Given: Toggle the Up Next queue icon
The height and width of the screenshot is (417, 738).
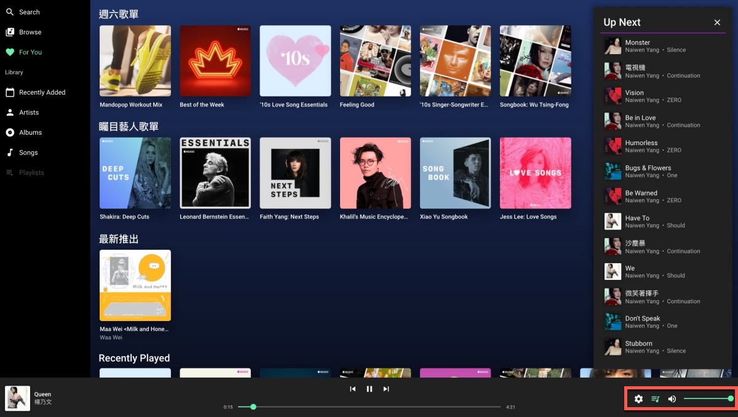Looking at the screenshot, I should [x=656, y=399].
